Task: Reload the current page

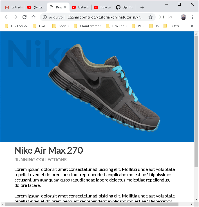Action: tap(24, 17)
